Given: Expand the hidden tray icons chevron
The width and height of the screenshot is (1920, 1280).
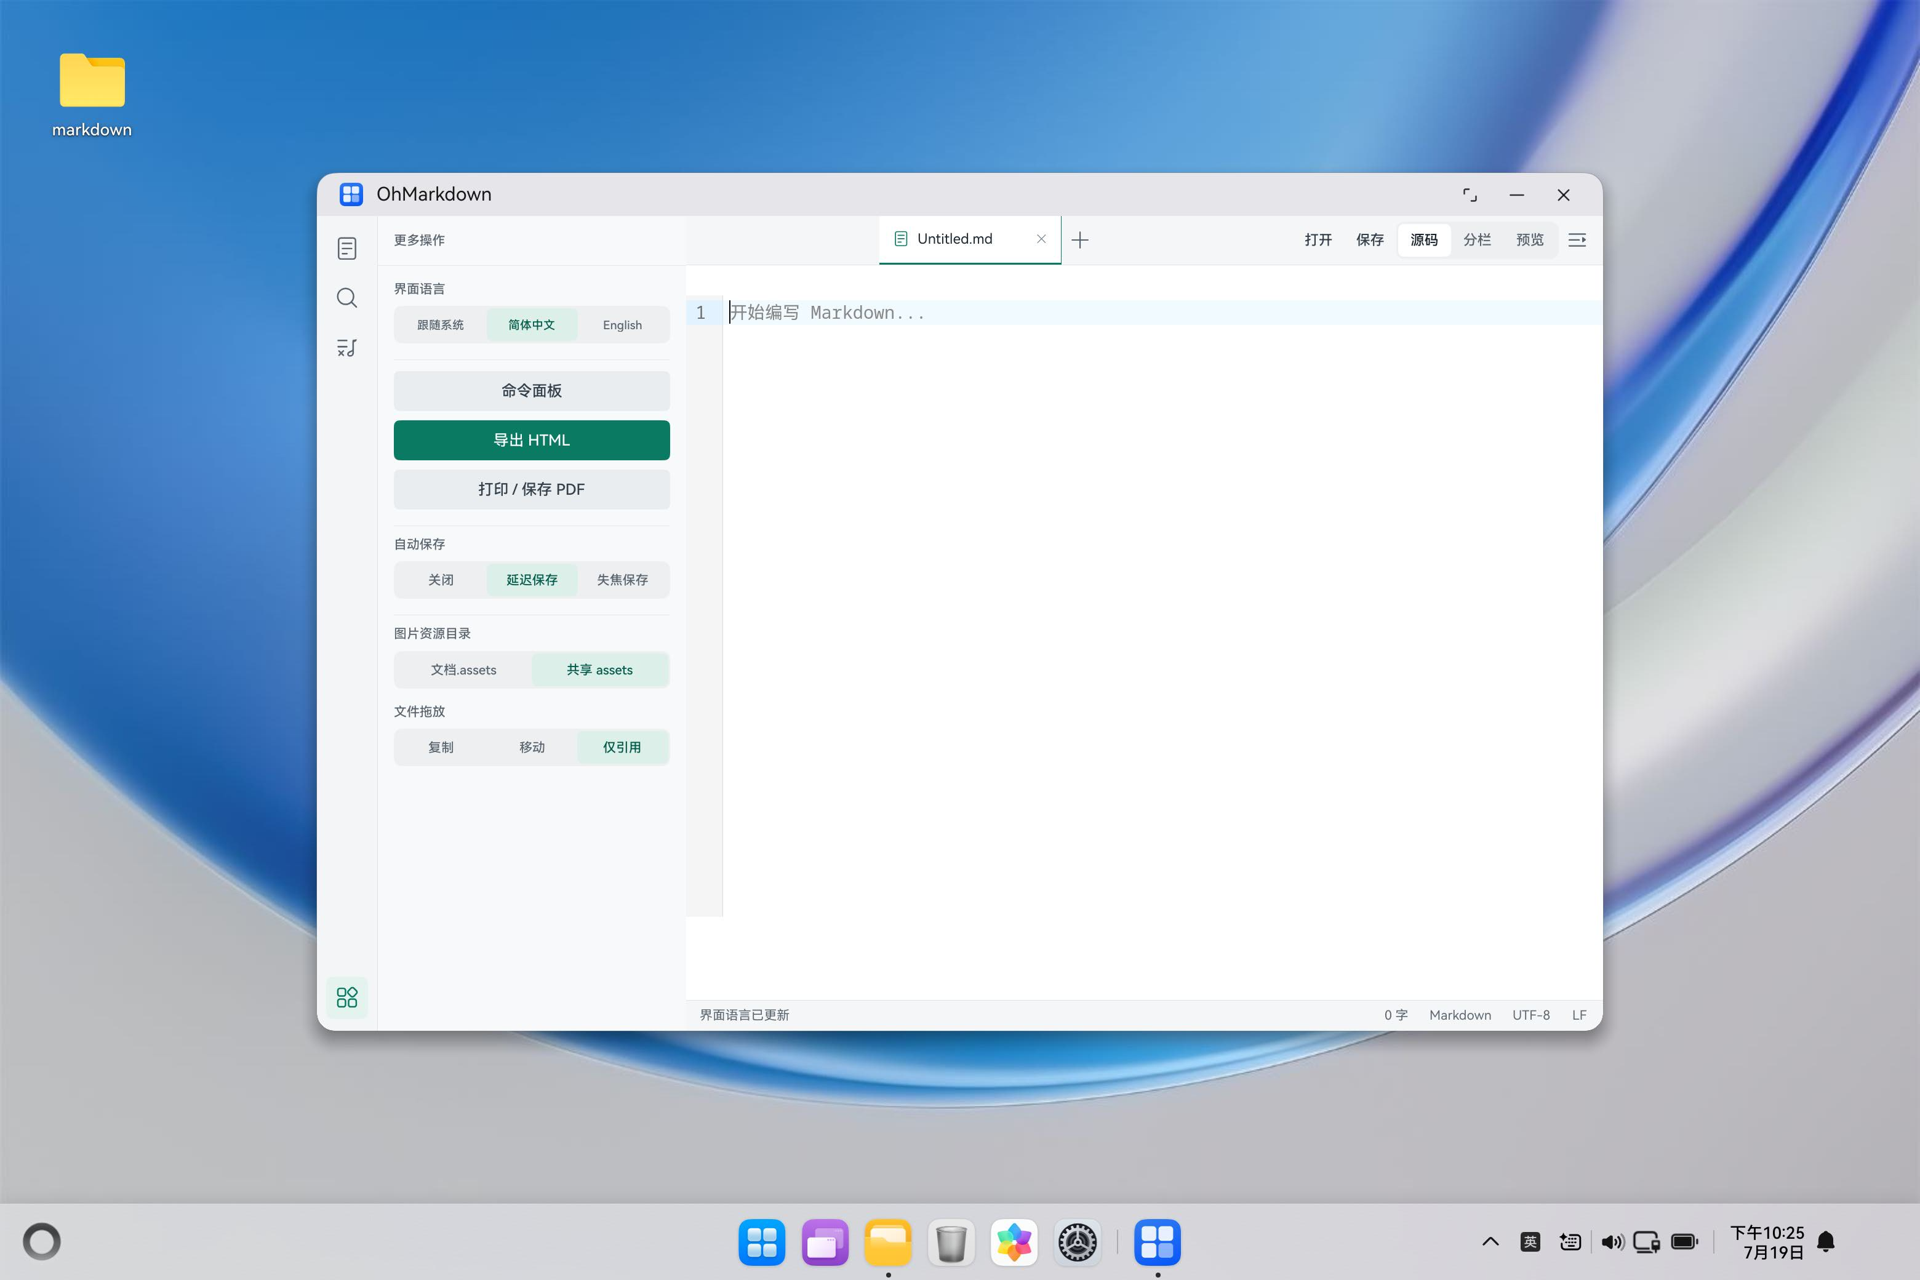Looking at the screenshot, I should 1490,1242.
